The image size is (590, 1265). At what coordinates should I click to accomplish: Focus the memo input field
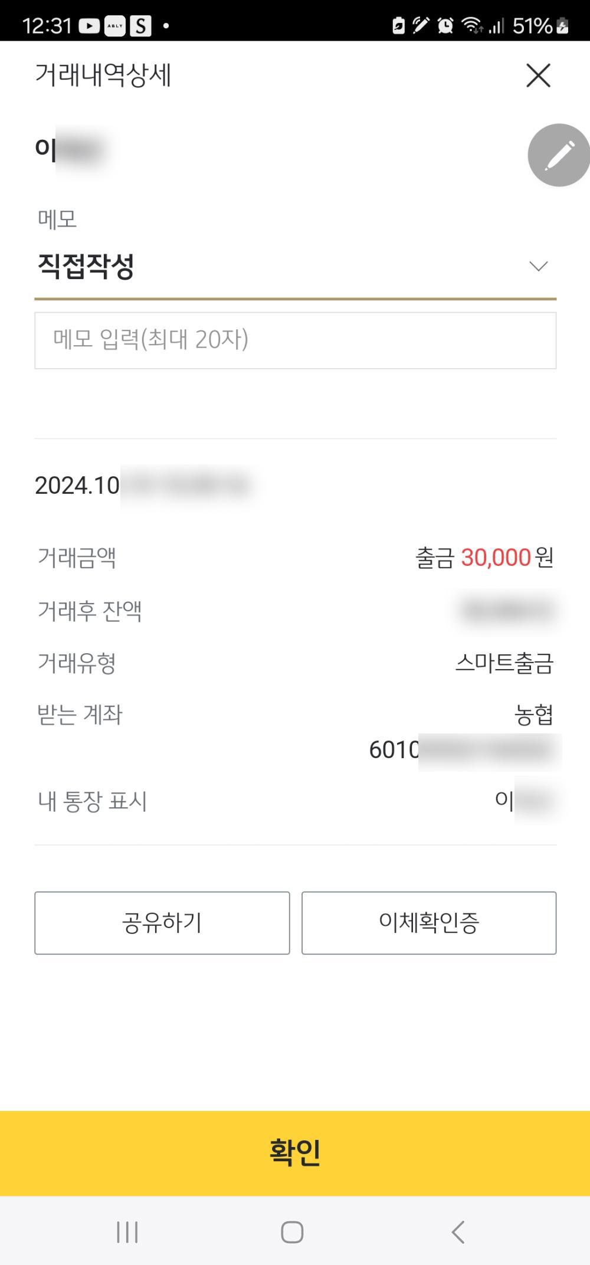click(295, 340)
